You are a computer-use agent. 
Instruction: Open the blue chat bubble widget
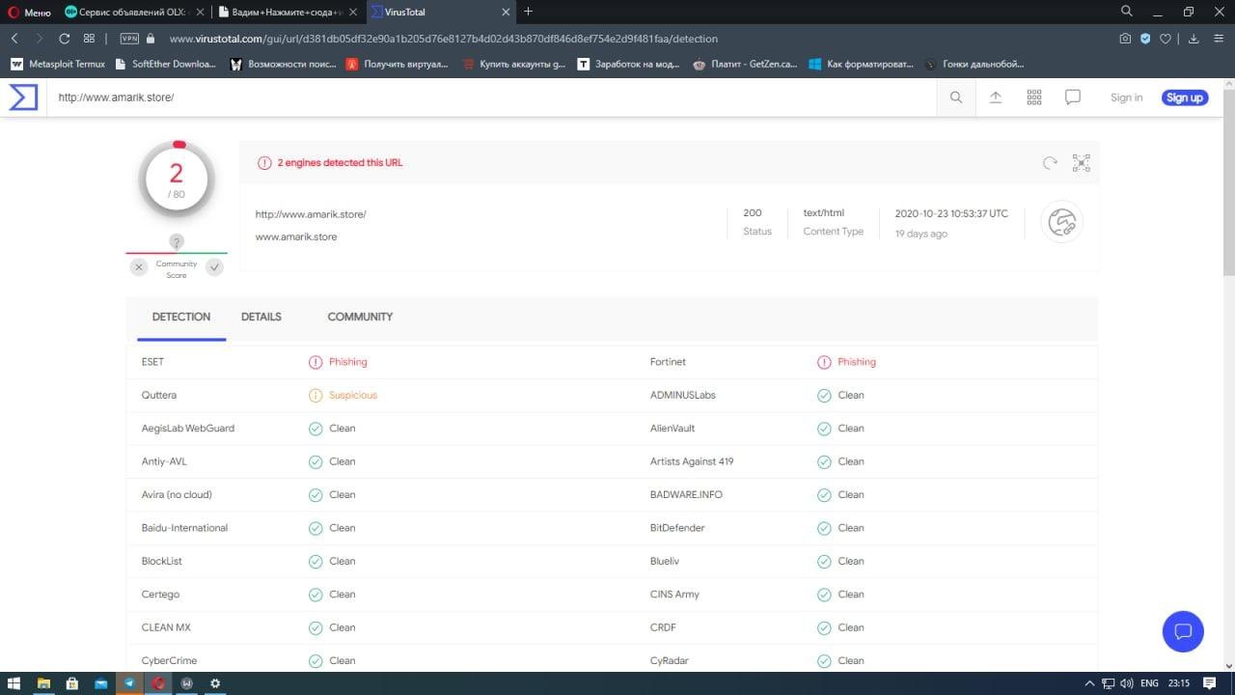coord(1183,631)
